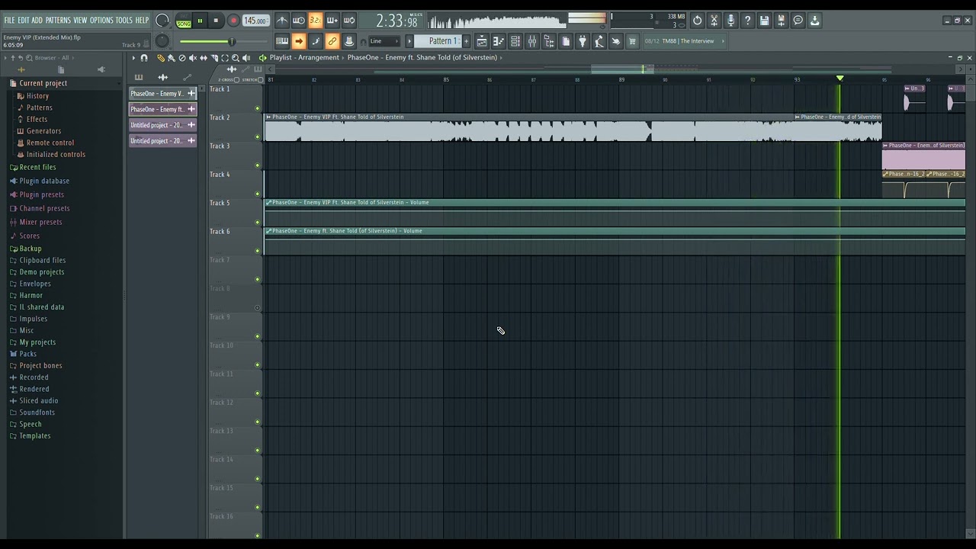Open the question mark help icon

click(x=747, y=21)
